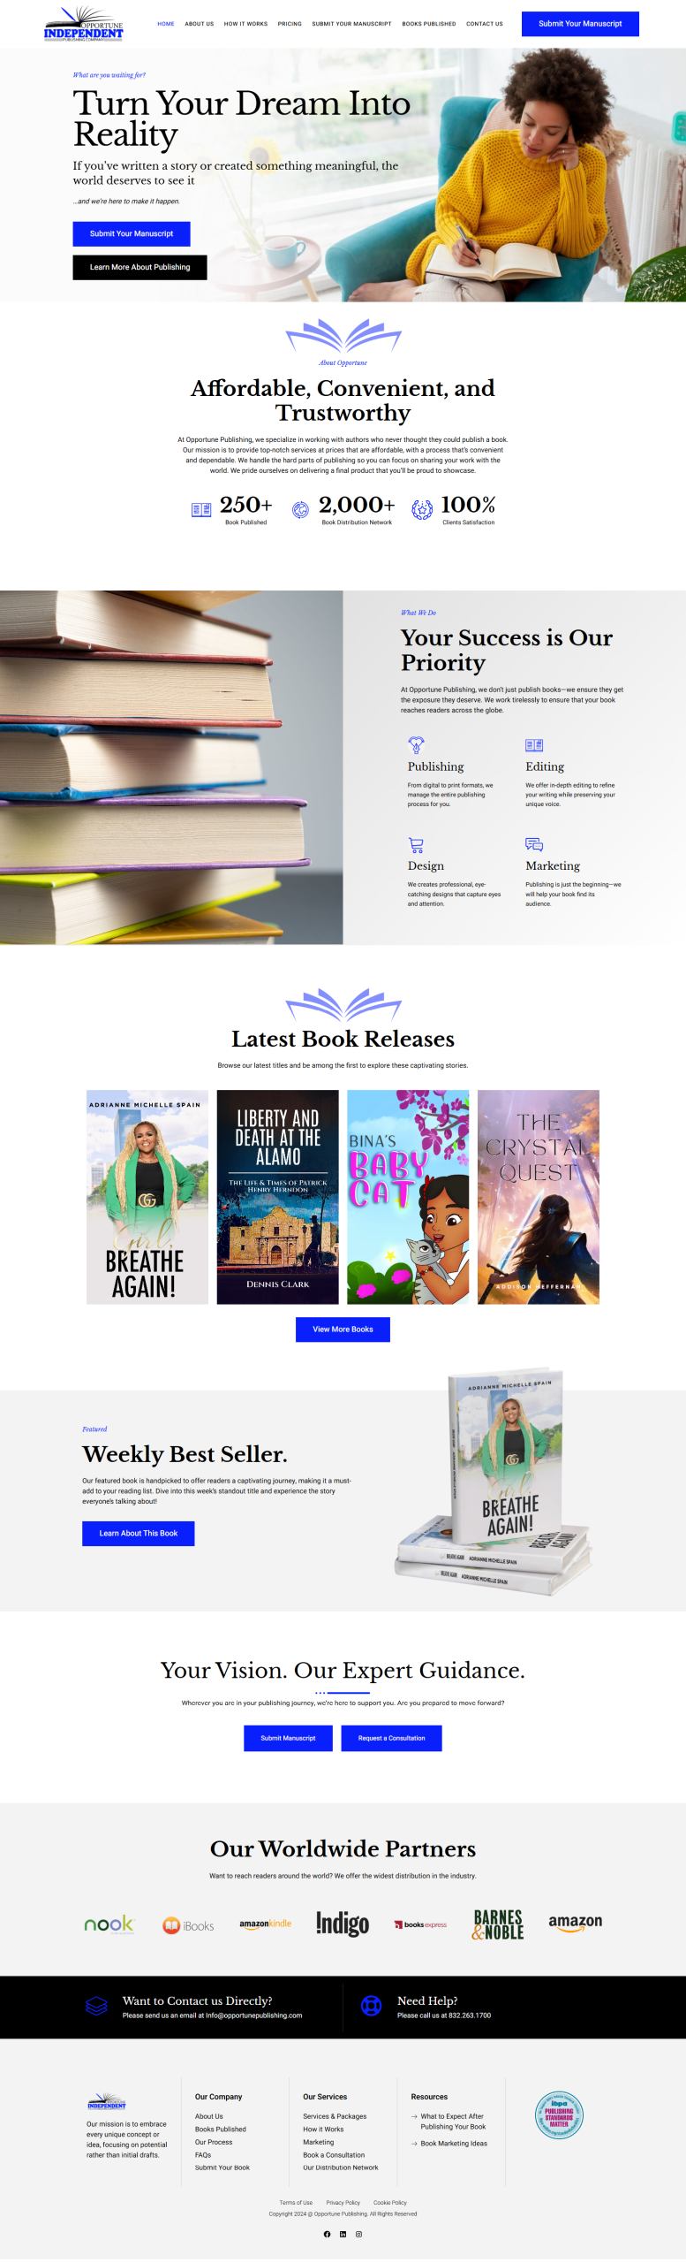Open the Instagram icon in footer
686x2263 pixels.
pos(358,2234)
